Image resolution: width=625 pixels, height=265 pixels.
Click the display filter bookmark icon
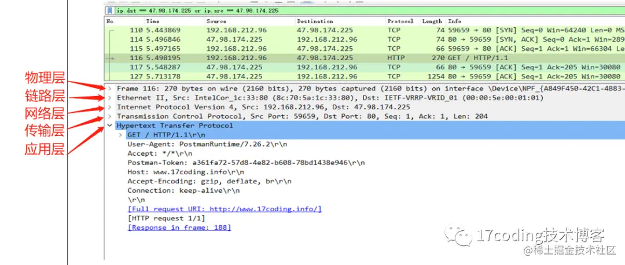tap(109, 11)
